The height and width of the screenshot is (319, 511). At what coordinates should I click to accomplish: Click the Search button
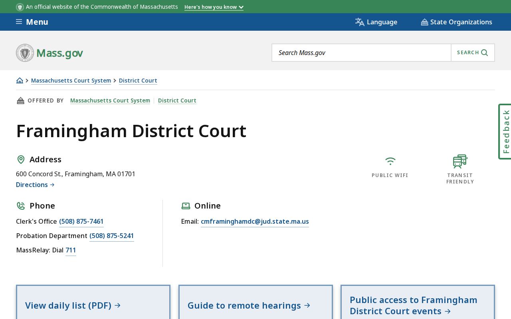pos(473,53)
